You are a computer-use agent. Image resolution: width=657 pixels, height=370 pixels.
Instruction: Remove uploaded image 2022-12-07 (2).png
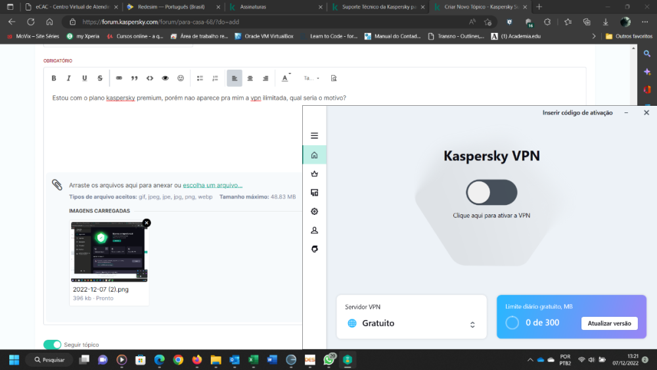point(147,223)
